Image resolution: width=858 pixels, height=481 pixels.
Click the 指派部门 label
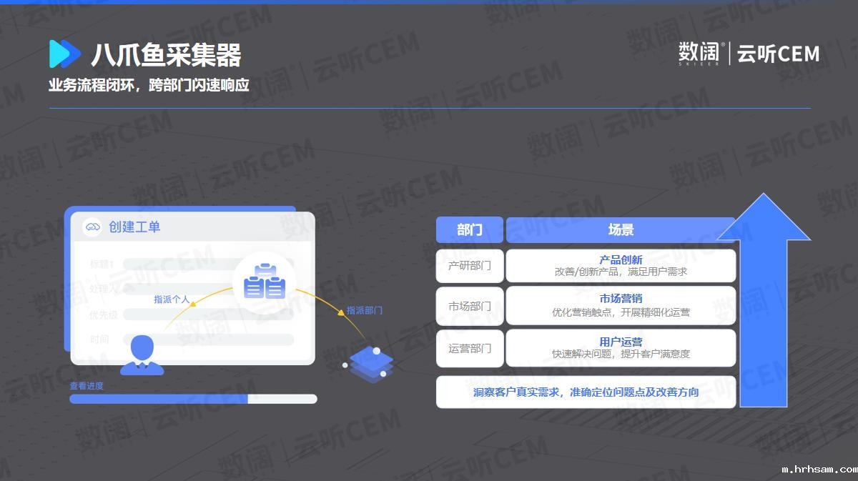[365, 310]
